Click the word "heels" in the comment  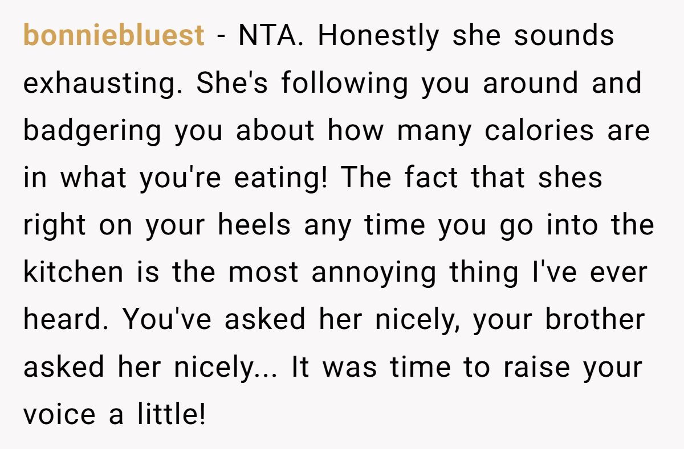pos(254,226)
